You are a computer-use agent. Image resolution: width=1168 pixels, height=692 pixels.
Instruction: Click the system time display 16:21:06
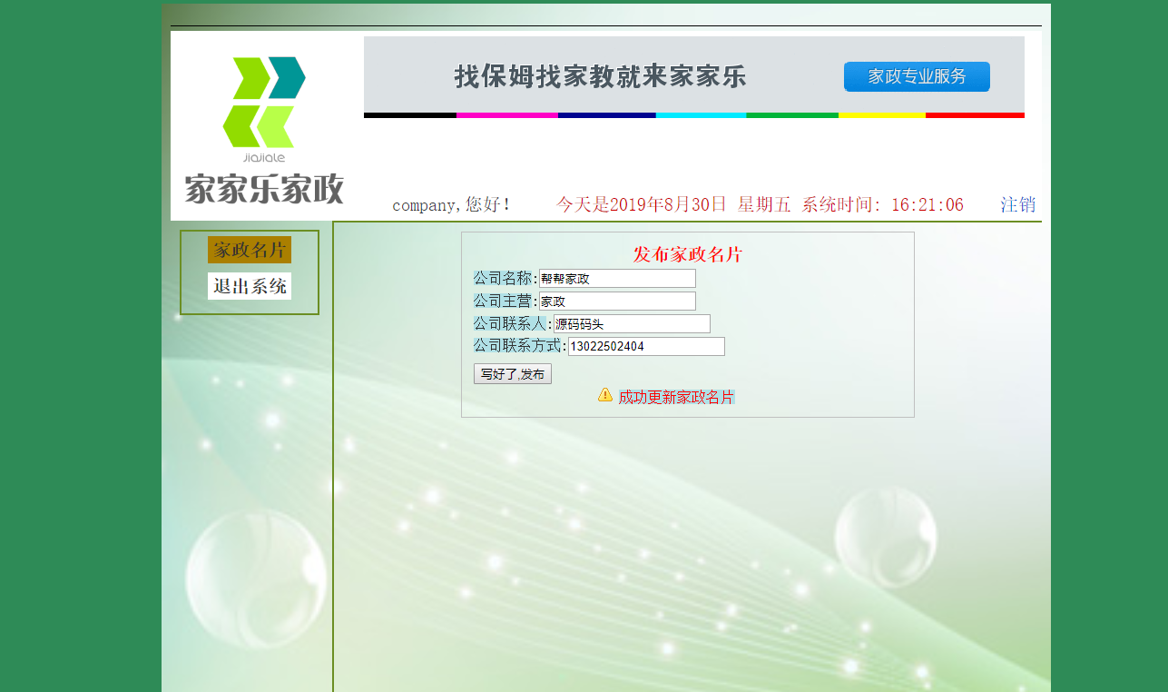click(927, 204)
